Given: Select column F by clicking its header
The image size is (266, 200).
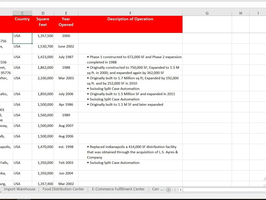Looking at the screenshot, I should [x=130, y=13].
